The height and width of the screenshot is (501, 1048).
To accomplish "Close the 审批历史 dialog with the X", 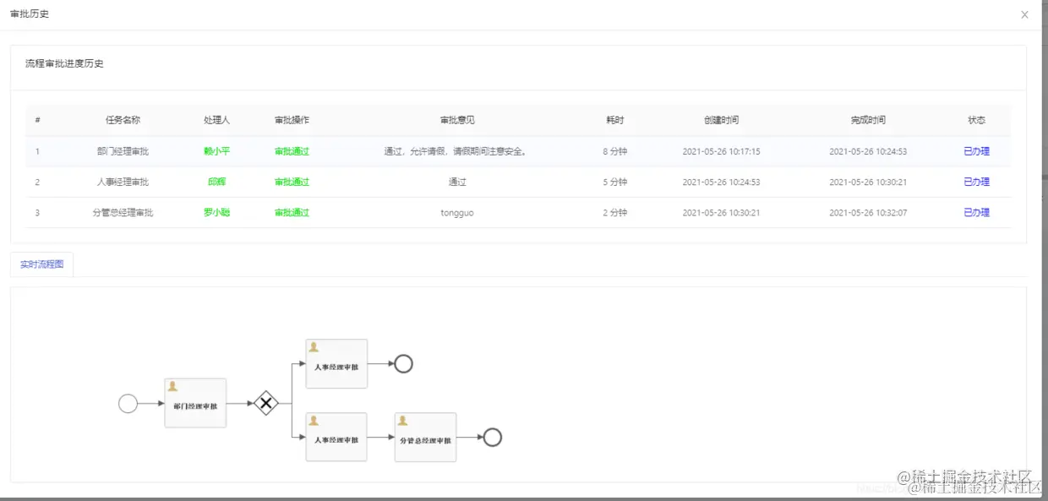I will click(x=1024, y=14).
